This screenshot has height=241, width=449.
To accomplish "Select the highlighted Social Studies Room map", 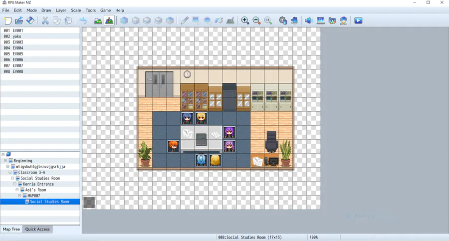I will click(x=40, y=202).
